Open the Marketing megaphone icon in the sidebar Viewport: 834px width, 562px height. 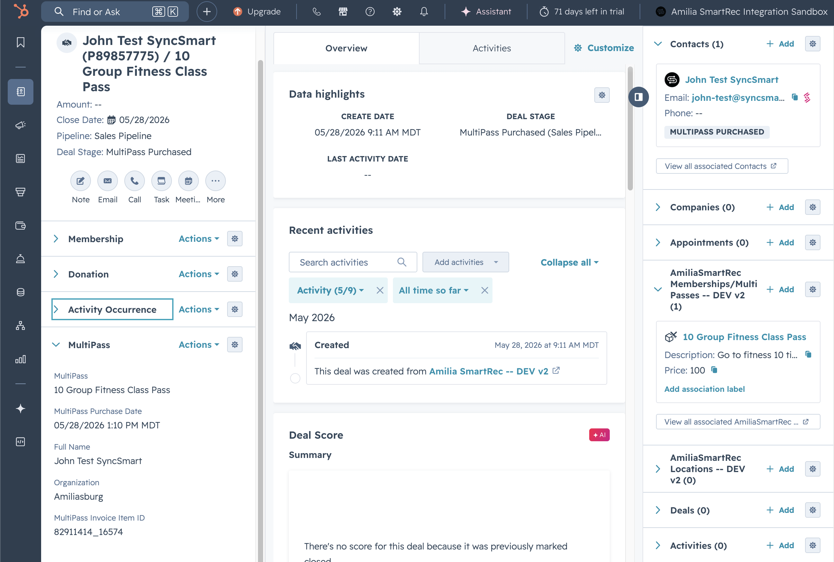[21, 125]
